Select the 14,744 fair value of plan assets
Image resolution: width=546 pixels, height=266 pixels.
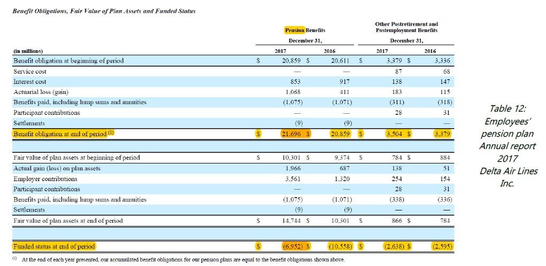[291, 221]
